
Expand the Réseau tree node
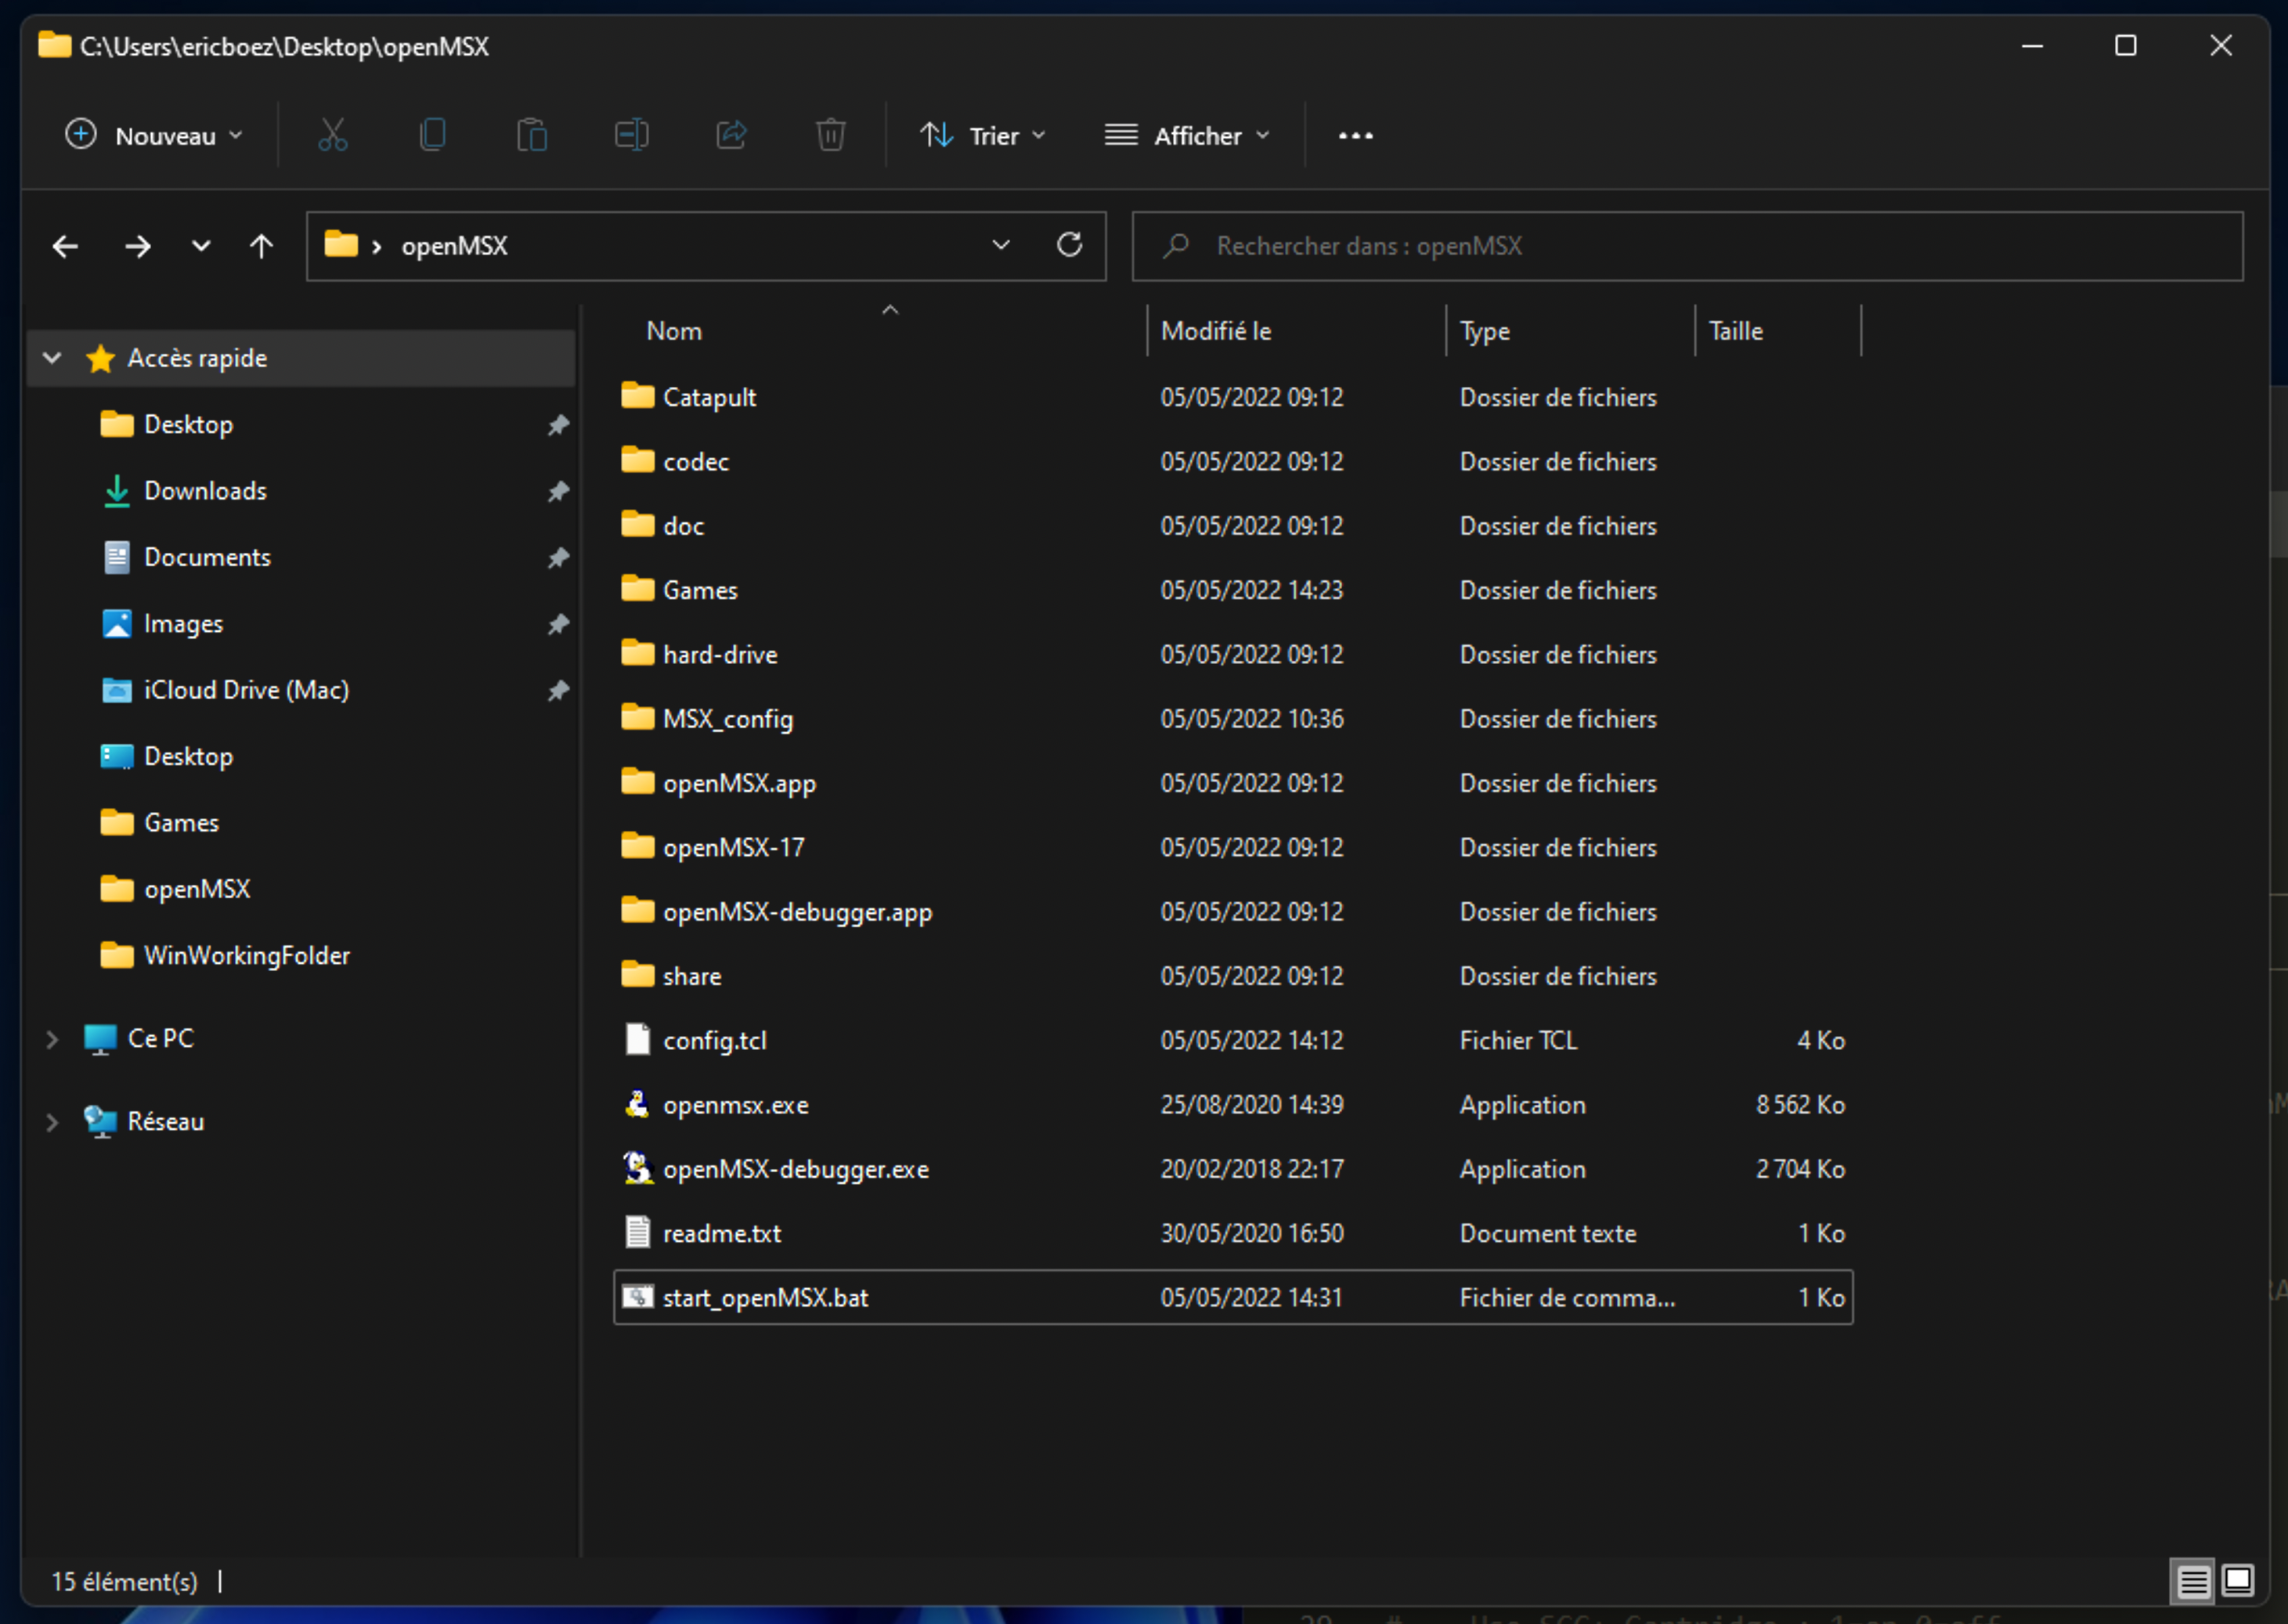click(x=52, y=1122)
